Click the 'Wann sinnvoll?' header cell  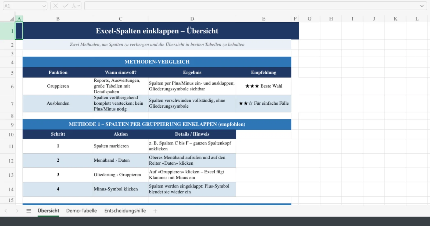tap(121, 72)
